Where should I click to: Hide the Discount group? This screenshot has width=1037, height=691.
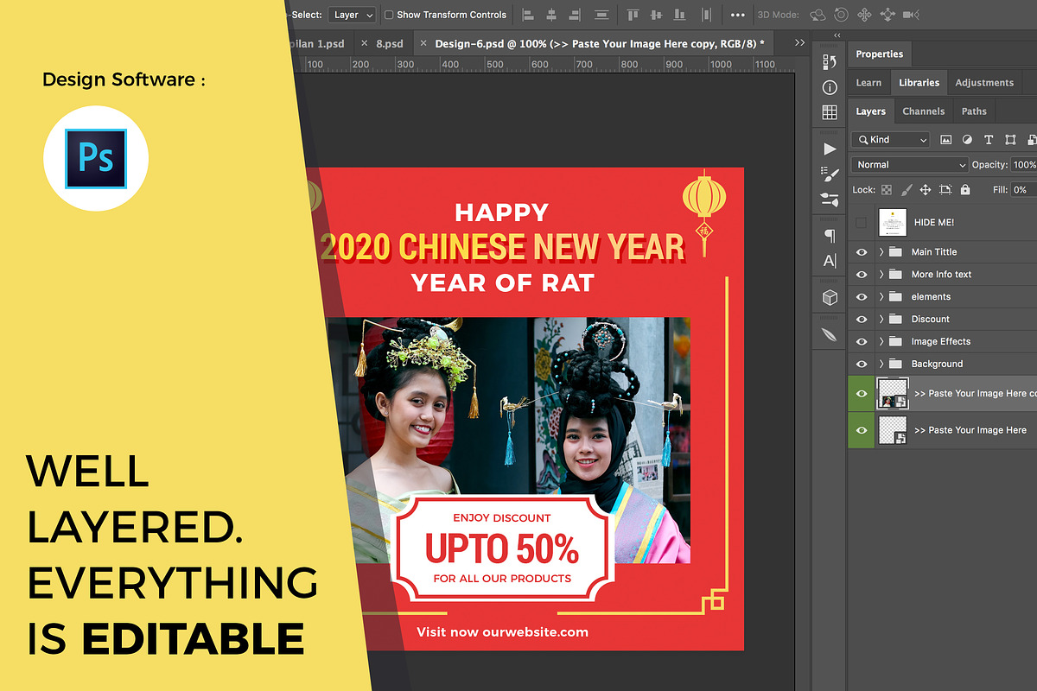[x=862, y=320]
